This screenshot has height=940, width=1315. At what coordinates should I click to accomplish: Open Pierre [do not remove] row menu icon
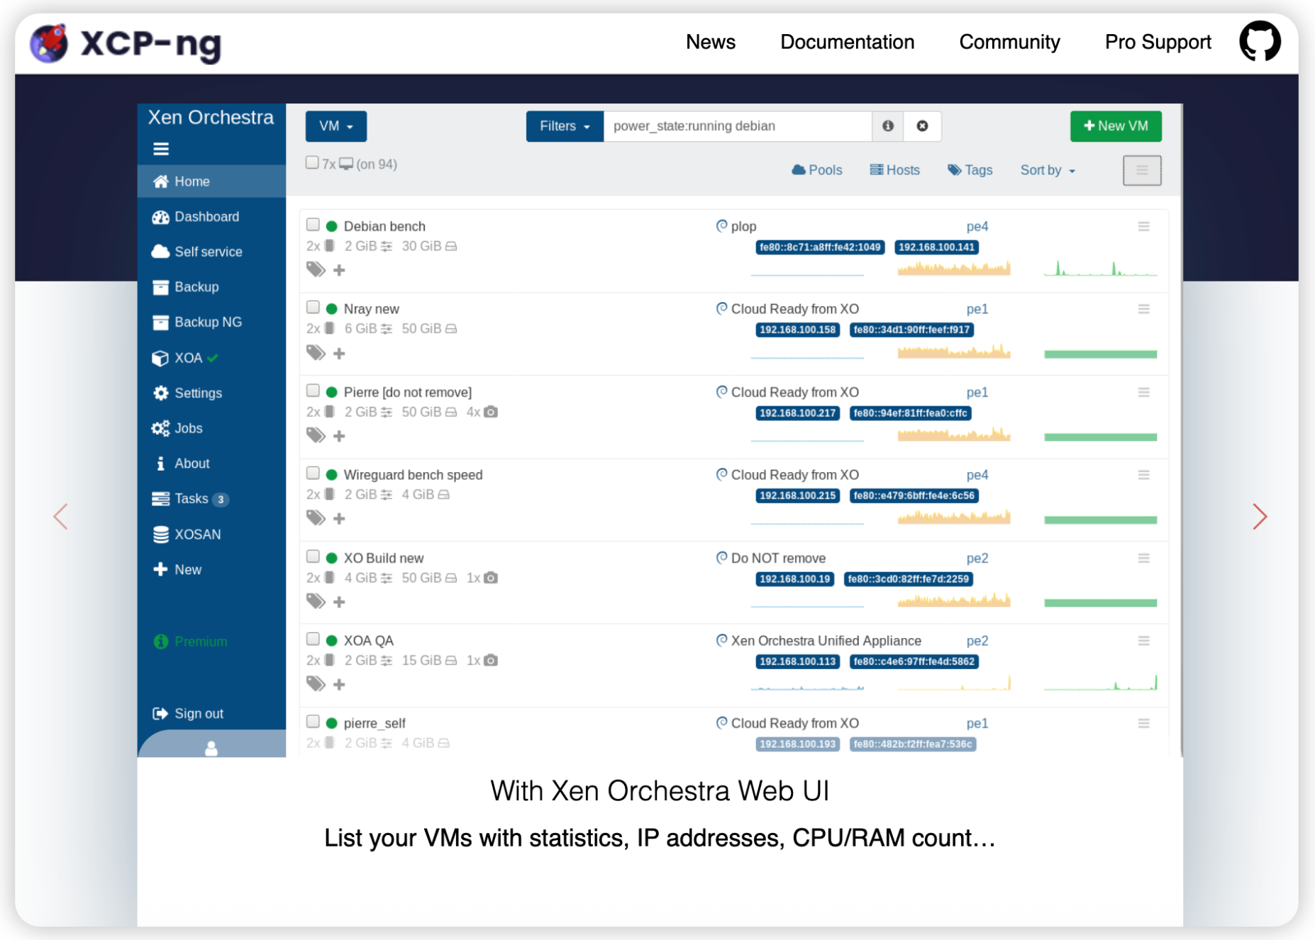[x=1144, y=392]
